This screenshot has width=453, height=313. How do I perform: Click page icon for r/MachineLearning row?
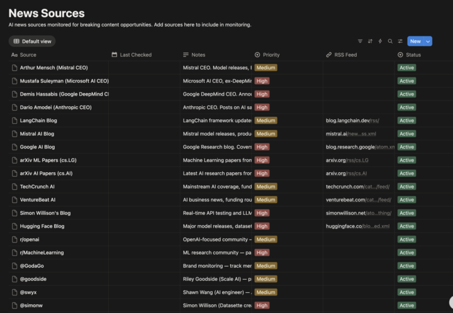[x=14, y=253]
